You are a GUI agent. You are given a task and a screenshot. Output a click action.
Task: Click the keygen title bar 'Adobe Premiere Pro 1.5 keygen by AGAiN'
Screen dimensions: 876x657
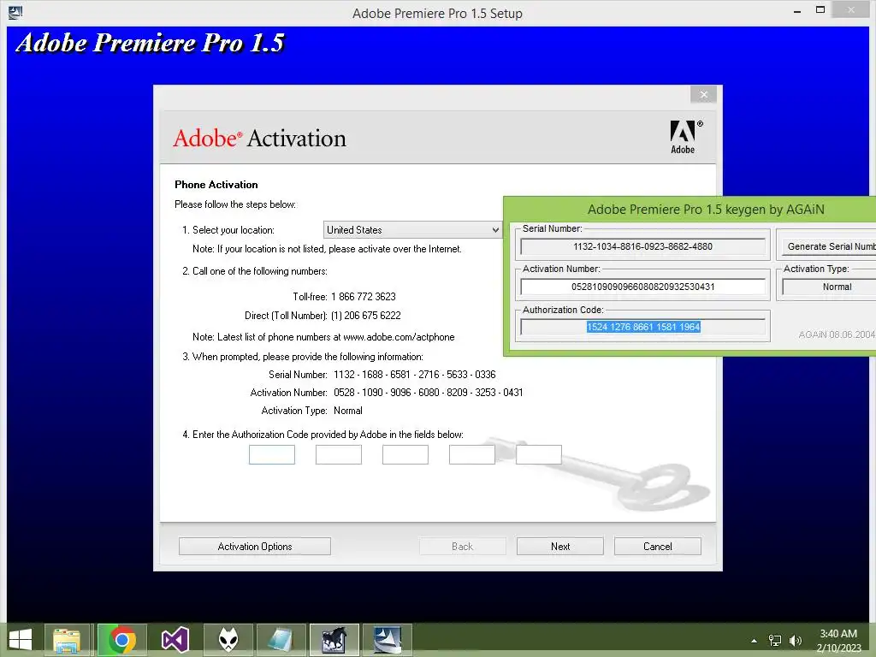(x=706, y=210)
